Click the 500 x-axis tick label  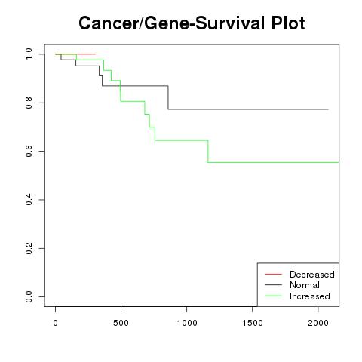click(x=121, y=323)
